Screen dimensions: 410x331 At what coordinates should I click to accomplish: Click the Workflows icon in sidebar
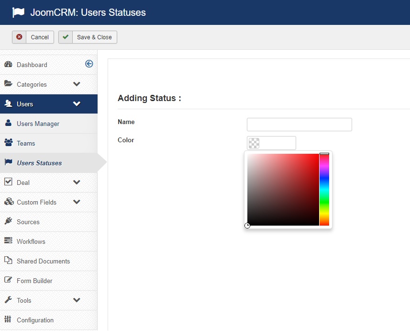tap(8, 241)
